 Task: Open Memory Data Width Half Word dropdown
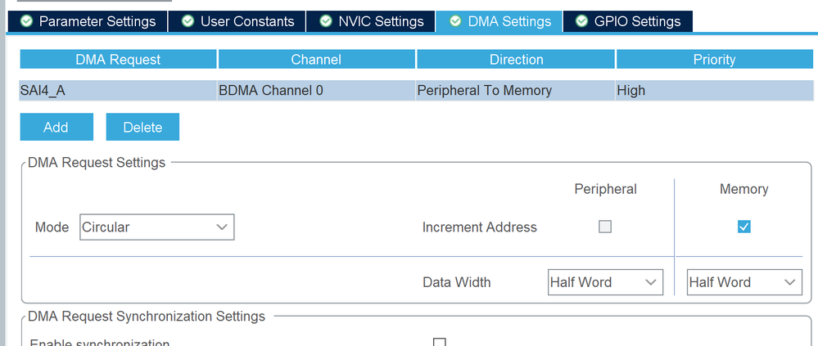[743, 282]
